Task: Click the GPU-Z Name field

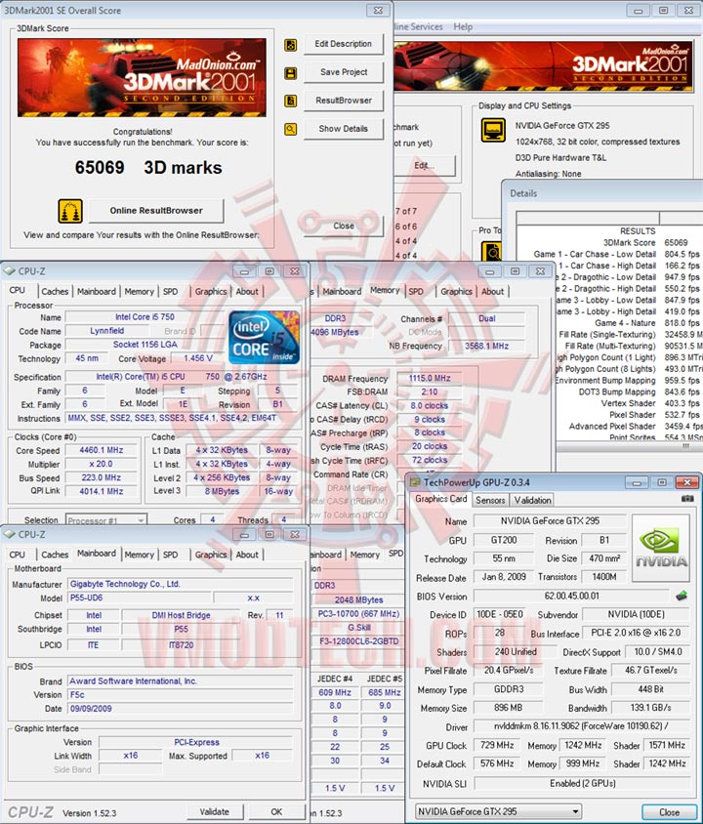Action: pos(550,520)
